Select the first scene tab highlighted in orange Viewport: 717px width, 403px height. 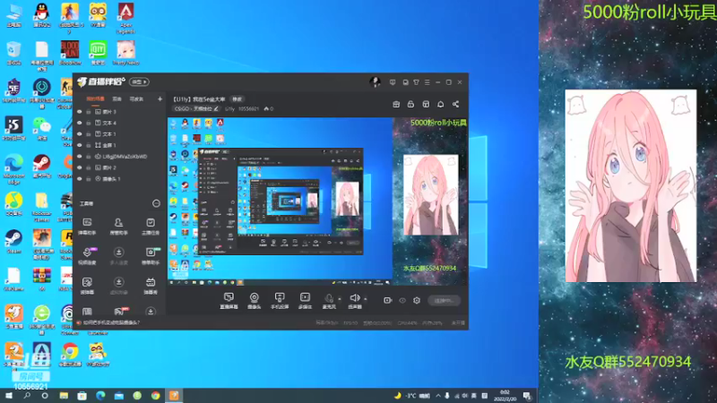[x=95, y=99]
